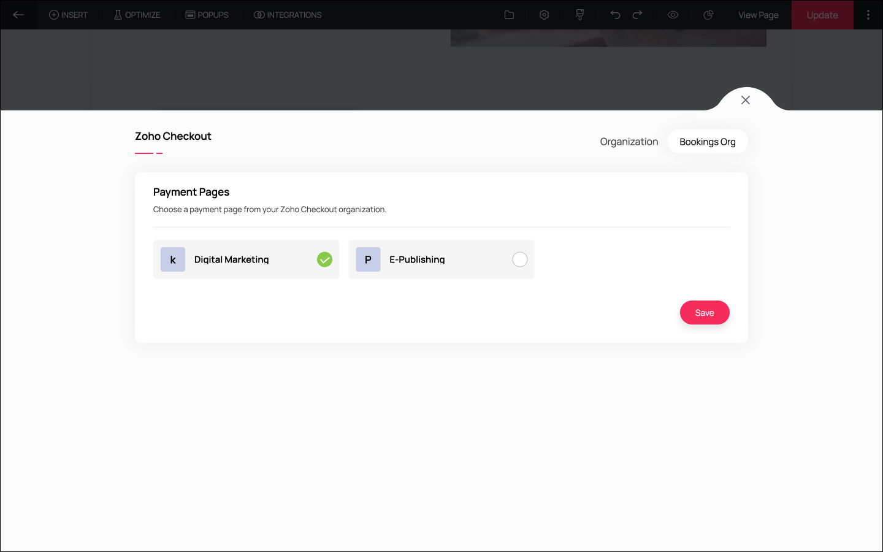The height and width of the screenshot is (552, 883).
Task: Click the View Page link
Action: click(759, 15)
